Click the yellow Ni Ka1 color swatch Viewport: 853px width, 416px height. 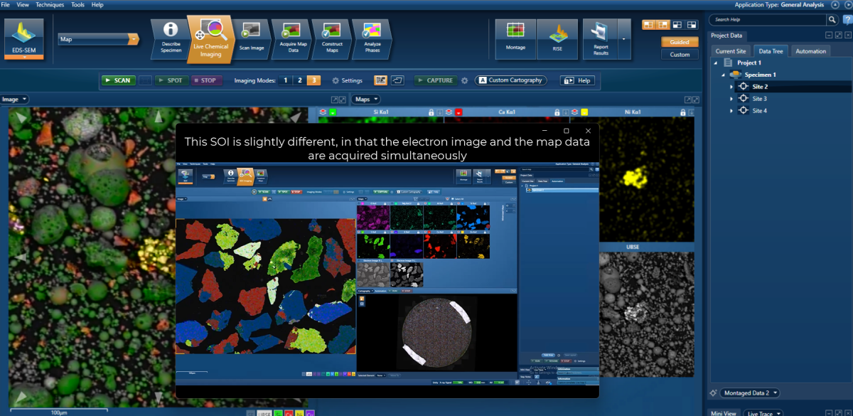[x=584, y=112]
